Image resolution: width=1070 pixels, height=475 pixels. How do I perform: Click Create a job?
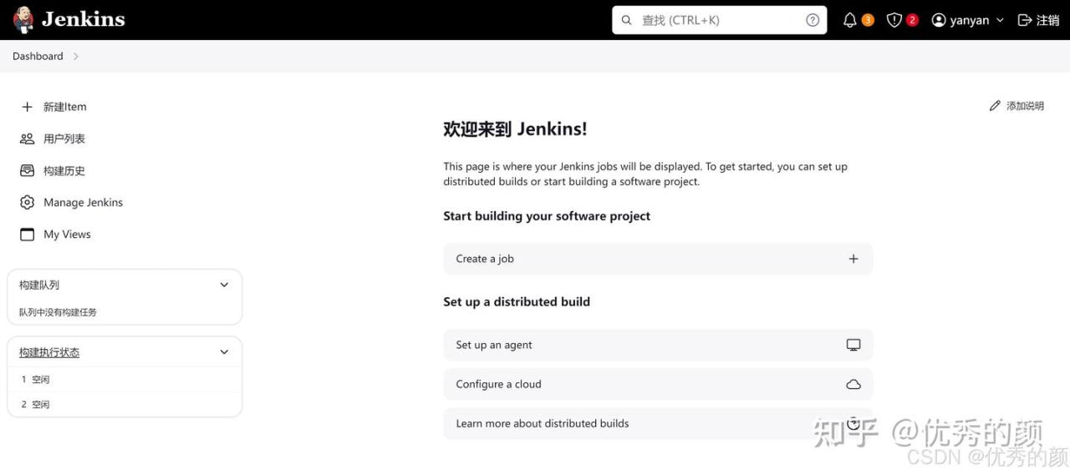tap(658, 259)
